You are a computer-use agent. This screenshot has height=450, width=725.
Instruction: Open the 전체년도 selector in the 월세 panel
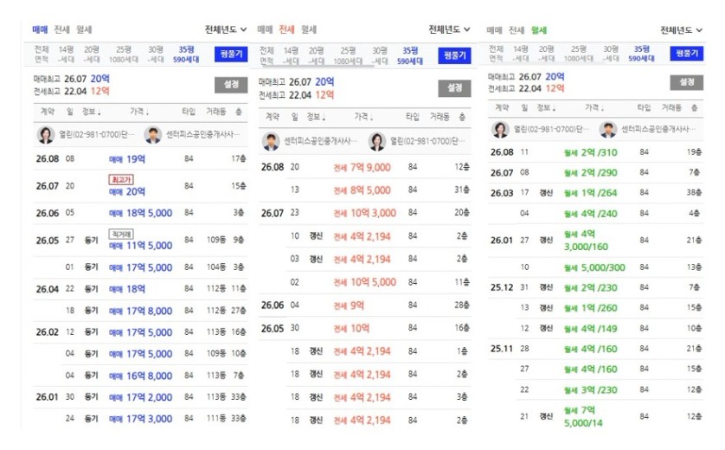(681, 30)
